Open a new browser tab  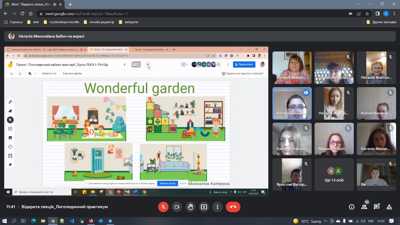click(x=70, y=4)
